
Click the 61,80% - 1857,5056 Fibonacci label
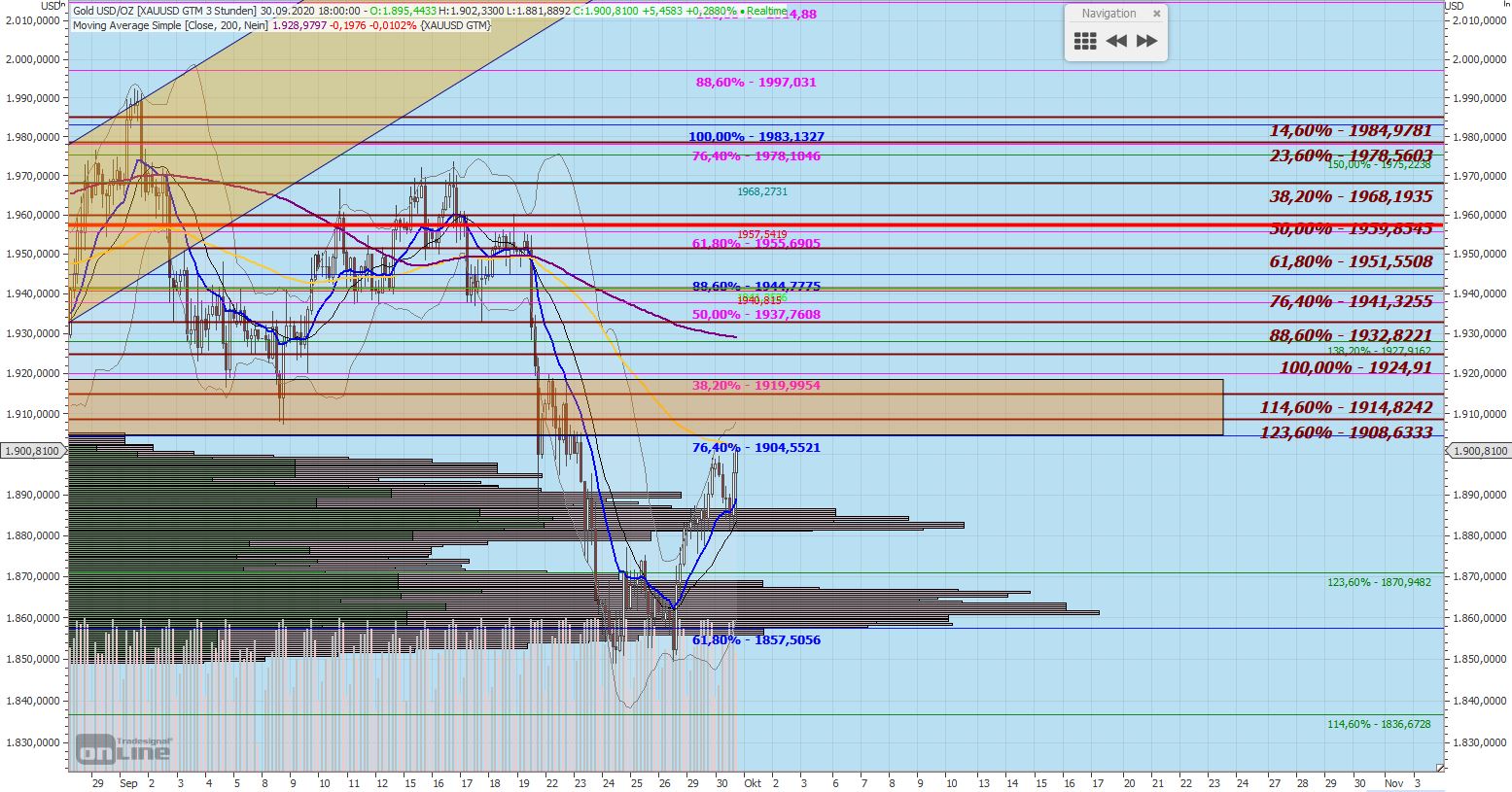coord(756,640)
